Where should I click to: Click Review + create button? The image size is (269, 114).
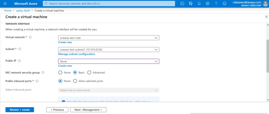tap(20, 110)
